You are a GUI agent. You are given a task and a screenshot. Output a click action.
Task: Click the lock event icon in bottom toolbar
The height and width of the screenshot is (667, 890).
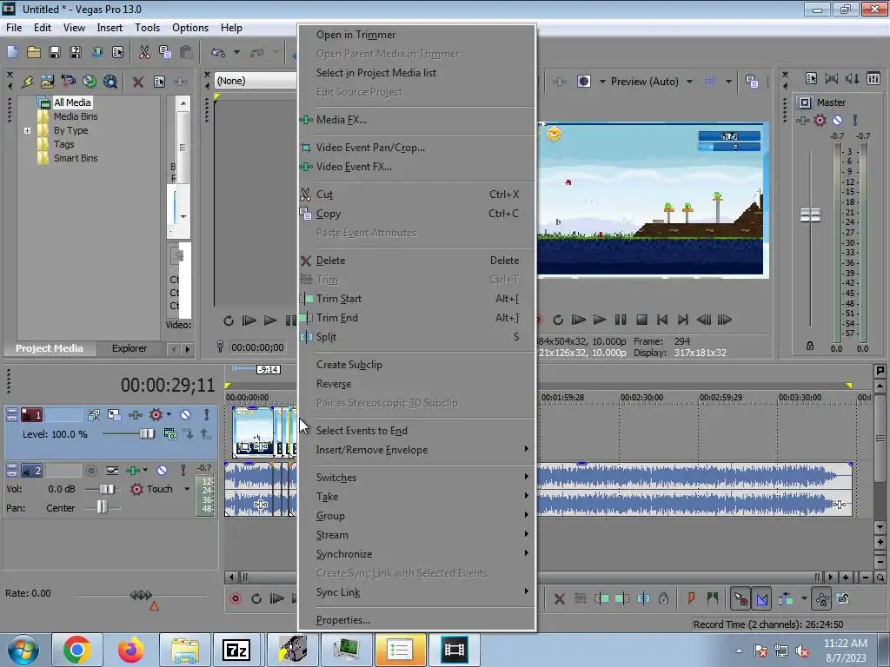coord(663,598)
